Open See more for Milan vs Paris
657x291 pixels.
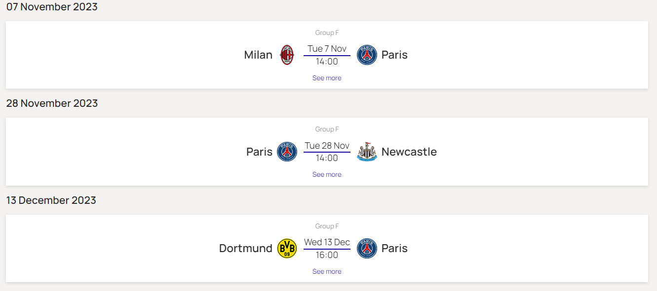(327, 78)
